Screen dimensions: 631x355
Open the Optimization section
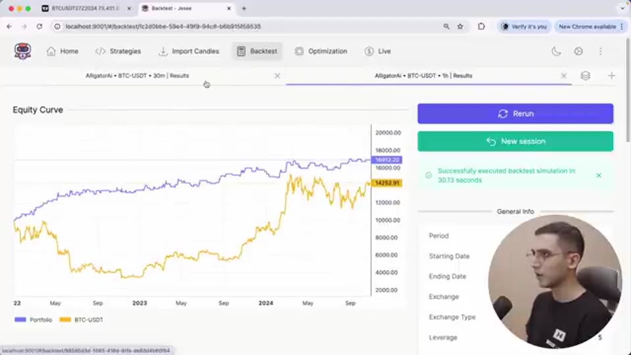point(321,51)
